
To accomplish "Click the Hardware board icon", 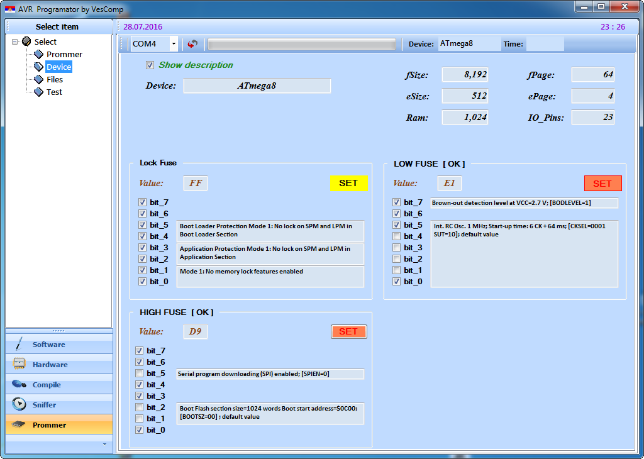I will click(x=19, y=364).
